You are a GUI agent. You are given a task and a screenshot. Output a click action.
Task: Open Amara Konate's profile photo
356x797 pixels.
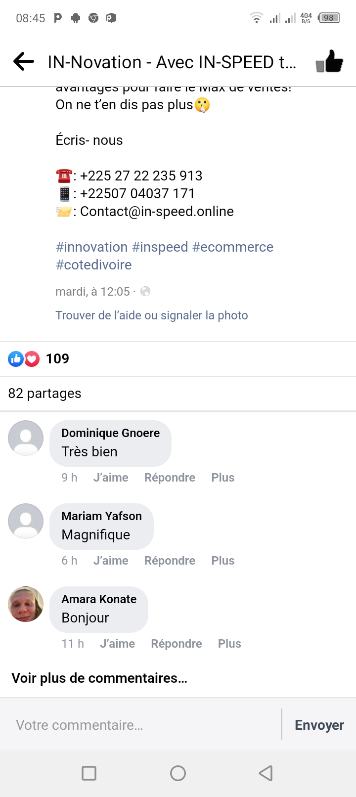pyautogui.click(x=26, y=604)
